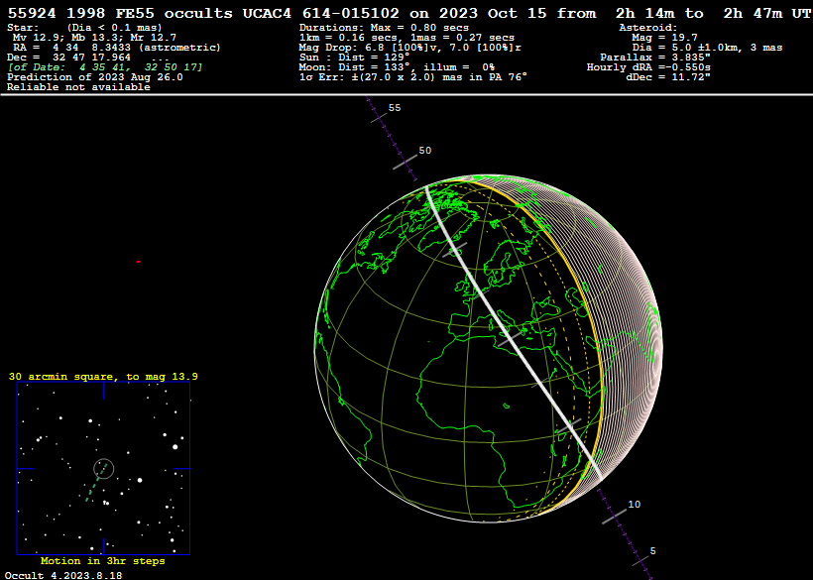Viewport: 813px width, 580px height.
Task: Click the "50" minute tick label
Action: point(424,151)
